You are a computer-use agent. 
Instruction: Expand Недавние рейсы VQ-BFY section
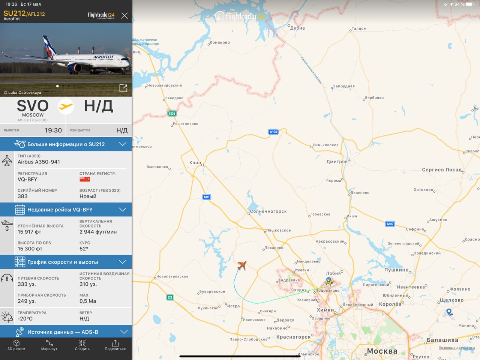66,210
